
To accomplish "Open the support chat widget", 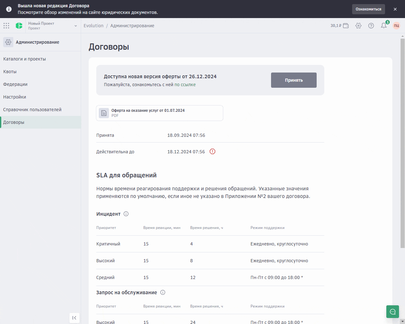I will (393, 312).
